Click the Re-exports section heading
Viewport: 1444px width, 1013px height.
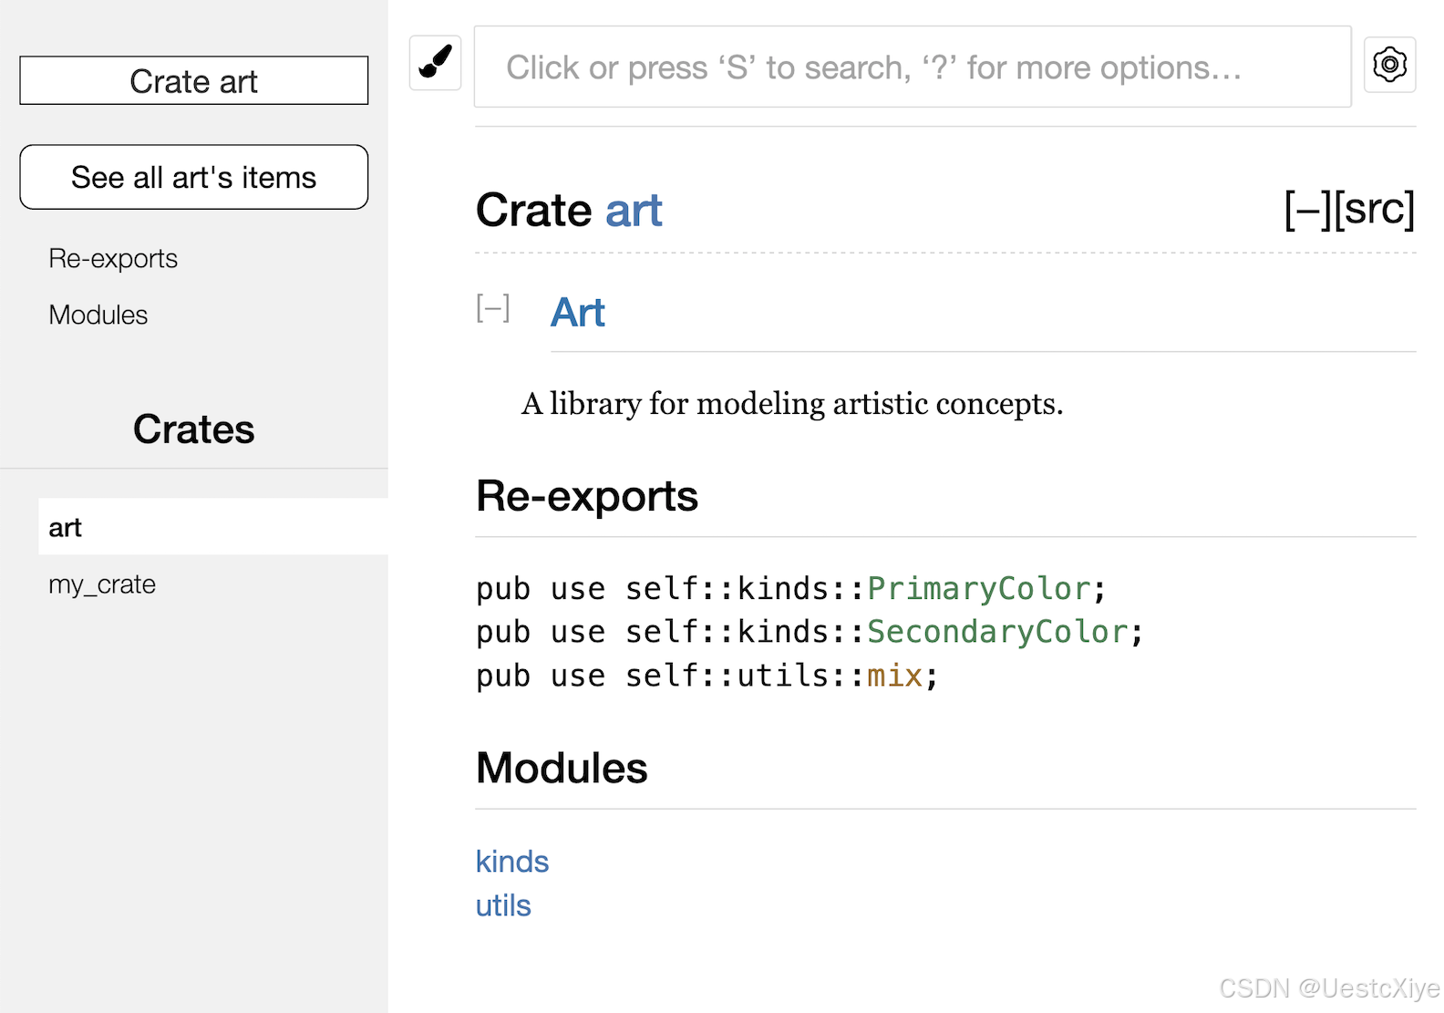tap(586, 497)
